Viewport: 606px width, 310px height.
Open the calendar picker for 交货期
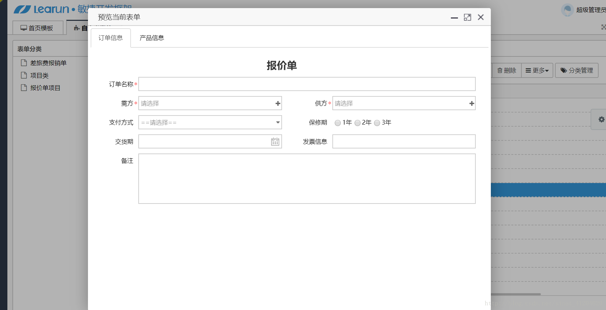point(275,142)
